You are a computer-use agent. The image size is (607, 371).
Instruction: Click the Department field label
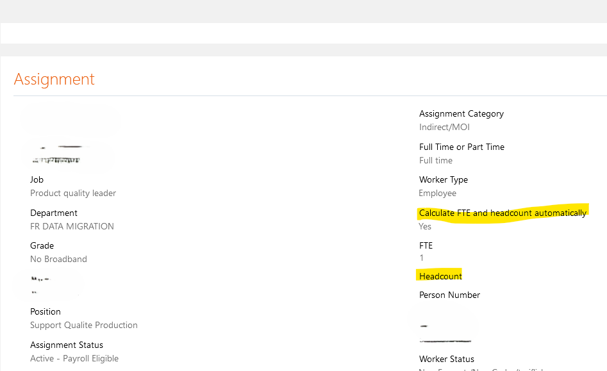[54, 213]
